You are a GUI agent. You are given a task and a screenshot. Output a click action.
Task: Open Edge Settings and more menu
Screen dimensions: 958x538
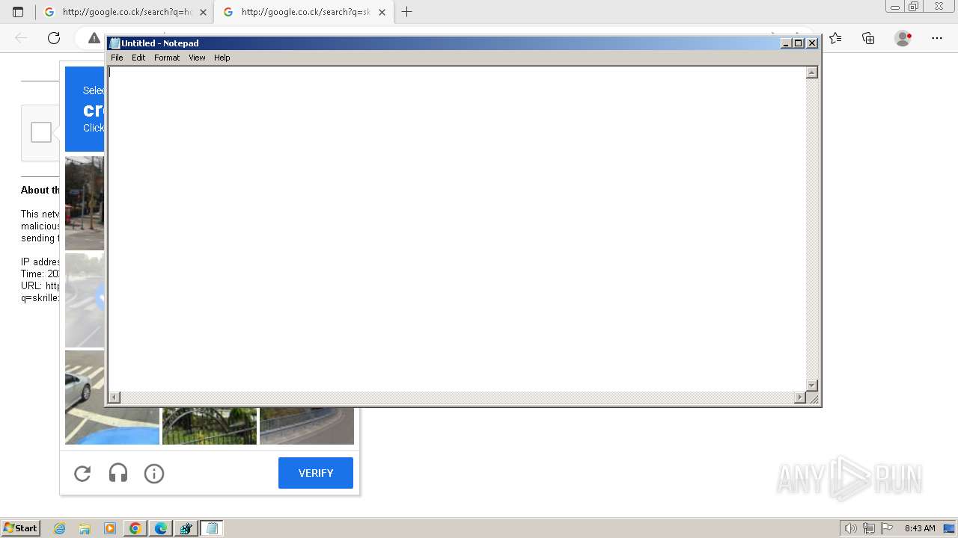[937, 38]
